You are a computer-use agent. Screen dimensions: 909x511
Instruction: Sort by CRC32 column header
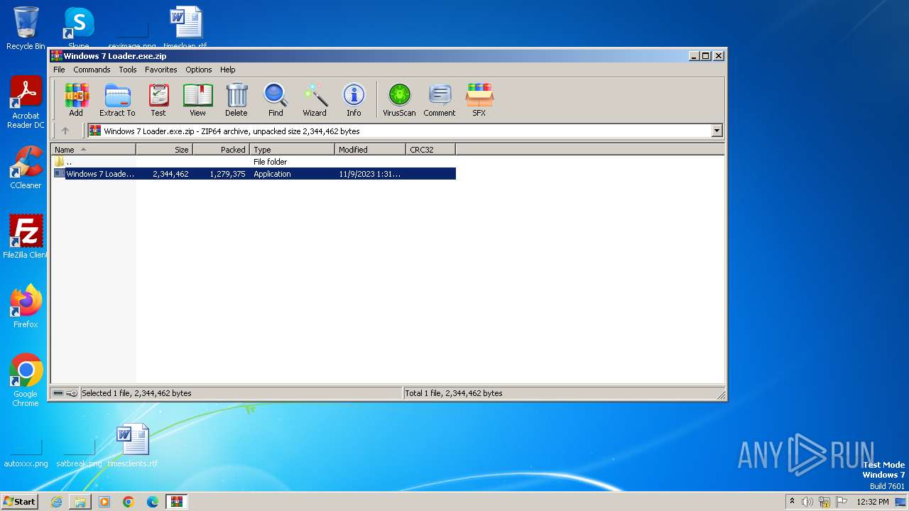(431, 150)
